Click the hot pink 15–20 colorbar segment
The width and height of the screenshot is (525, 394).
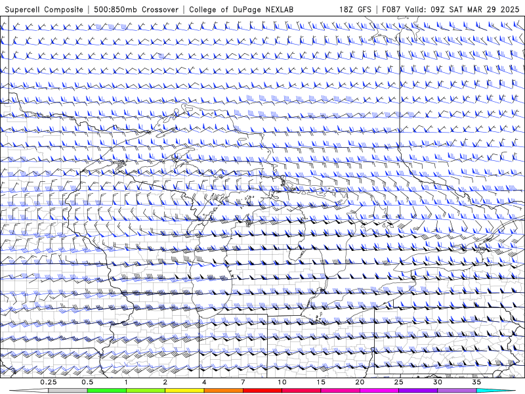point(340,391)
